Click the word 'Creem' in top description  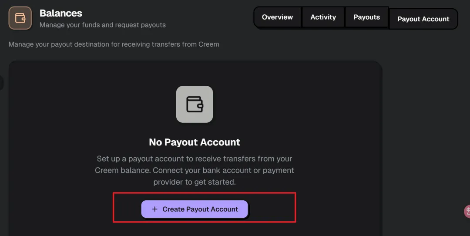209,44
